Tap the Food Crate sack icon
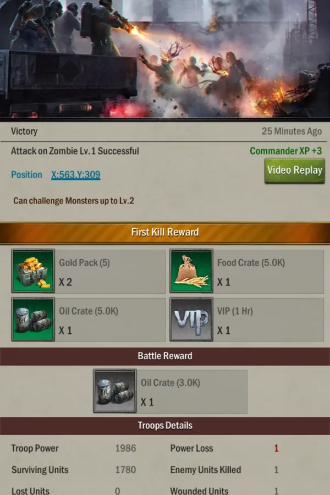 tap(191, 271)
